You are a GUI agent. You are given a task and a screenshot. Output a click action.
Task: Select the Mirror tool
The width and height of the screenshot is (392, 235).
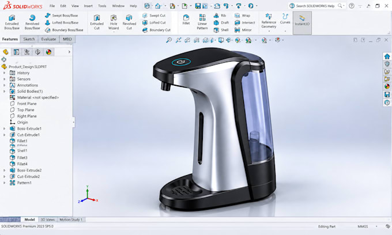click(243, 30)
